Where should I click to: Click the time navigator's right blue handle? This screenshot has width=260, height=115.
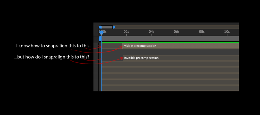(x=114, y=27)
